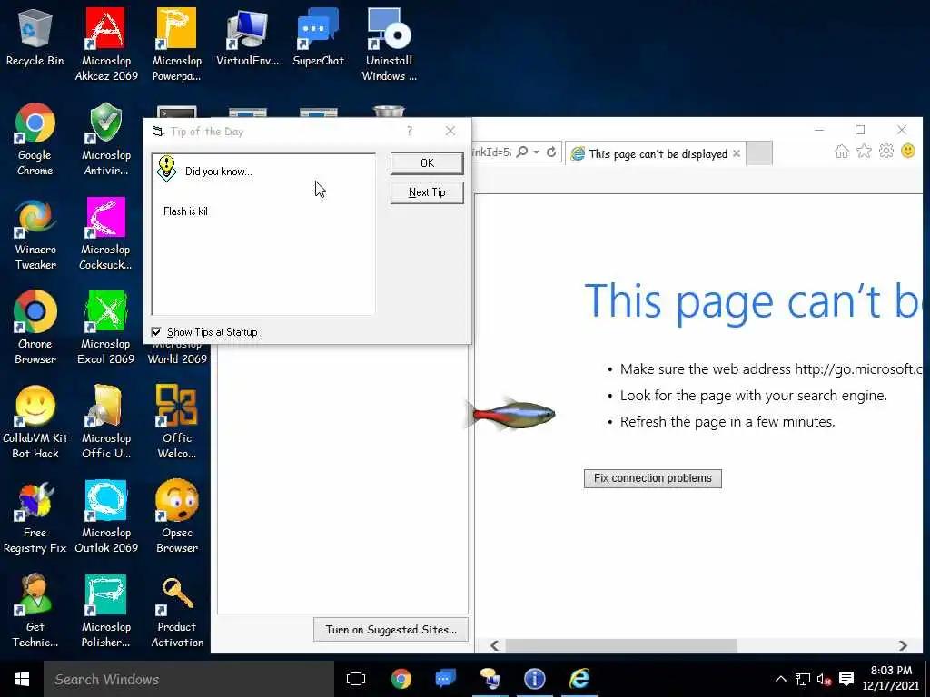
Task: Launch Free Registry Fix shortcut
Action: 35,516
